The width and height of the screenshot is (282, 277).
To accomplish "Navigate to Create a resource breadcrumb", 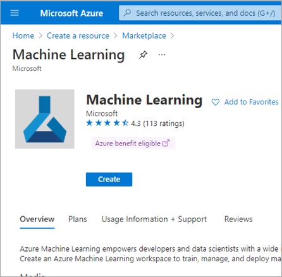I will 78,35.
